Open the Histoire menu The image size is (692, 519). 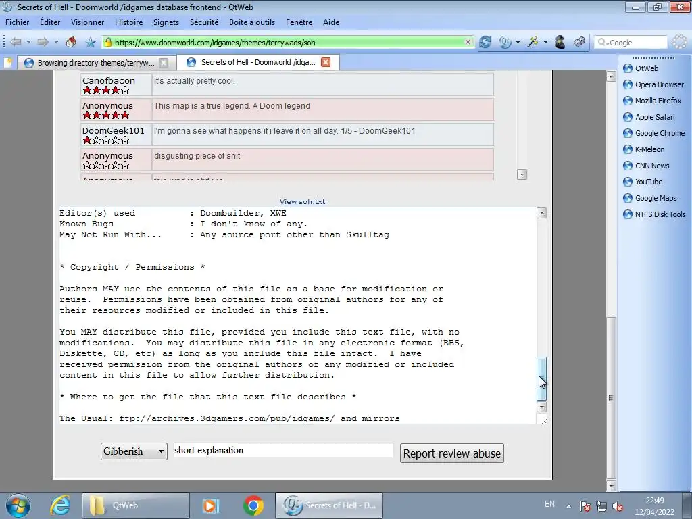point(128,22)
